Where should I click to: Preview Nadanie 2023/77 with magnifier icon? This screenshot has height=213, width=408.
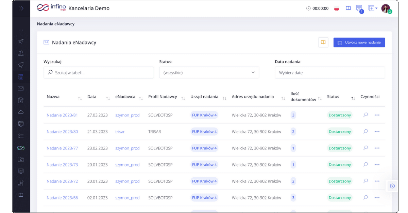pos(365,148)
